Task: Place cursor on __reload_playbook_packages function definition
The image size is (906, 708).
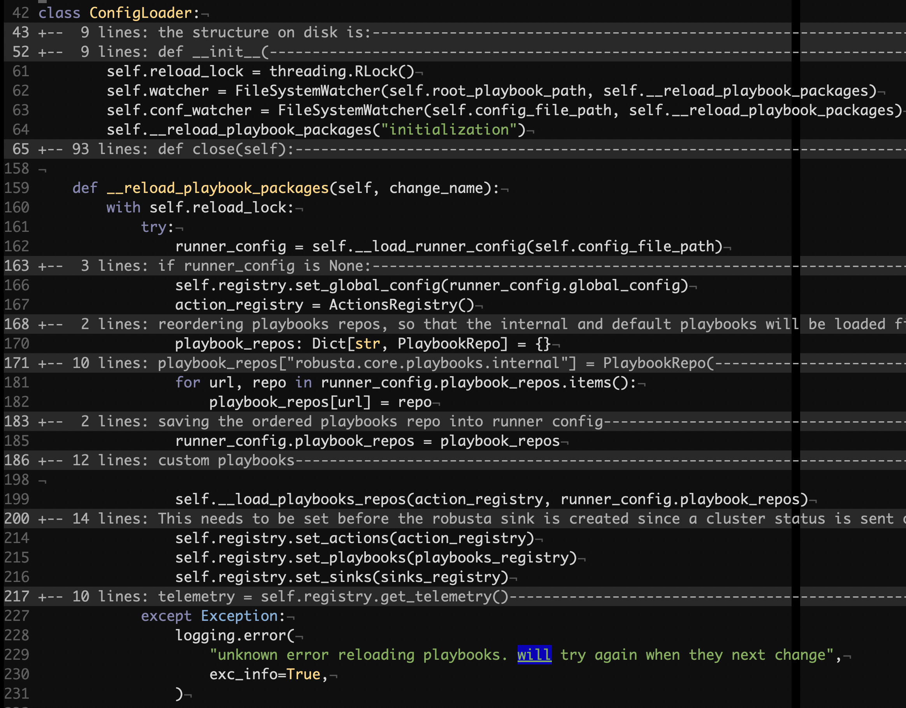Action: point(218,188)
